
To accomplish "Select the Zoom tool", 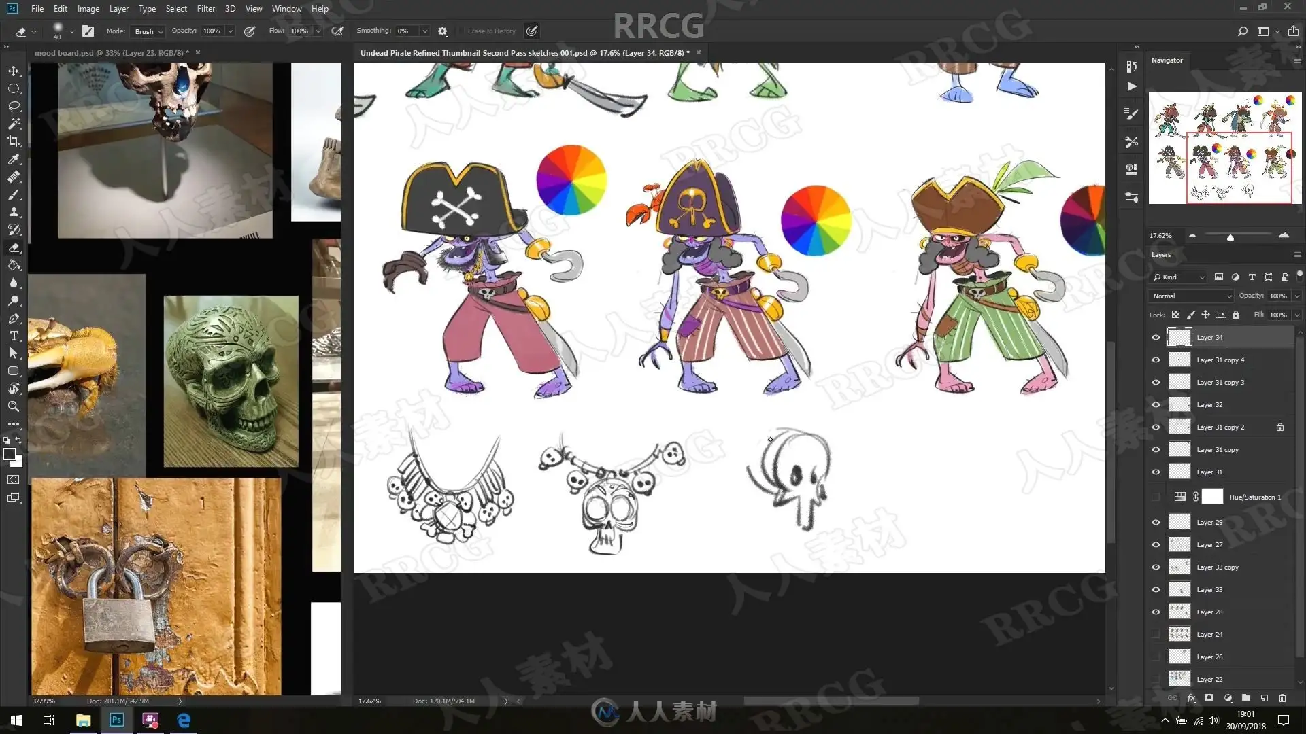I will click(x=14, y=406).
